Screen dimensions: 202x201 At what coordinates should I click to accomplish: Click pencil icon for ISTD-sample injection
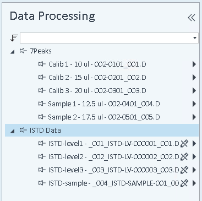tap(184, 183)
